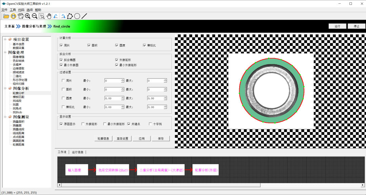
Task: Switch to the 运行信息 tab
Action: tap(78, 152)
